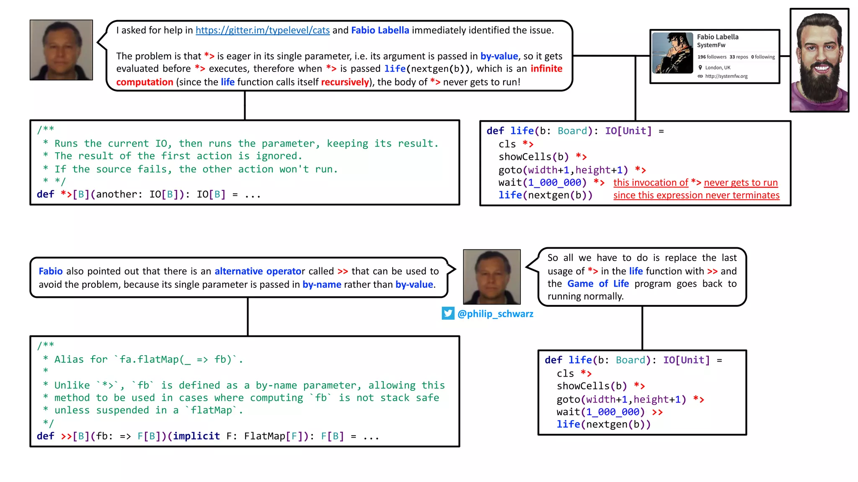The image size is (858, 482).
Task: Open the http://systemfw.org profile URL
Action: coord(726,76)
